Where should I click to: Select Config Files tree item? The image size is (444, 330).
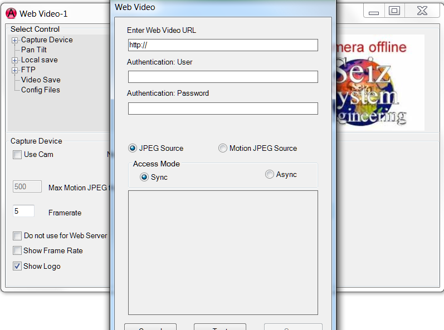point(41,90)
